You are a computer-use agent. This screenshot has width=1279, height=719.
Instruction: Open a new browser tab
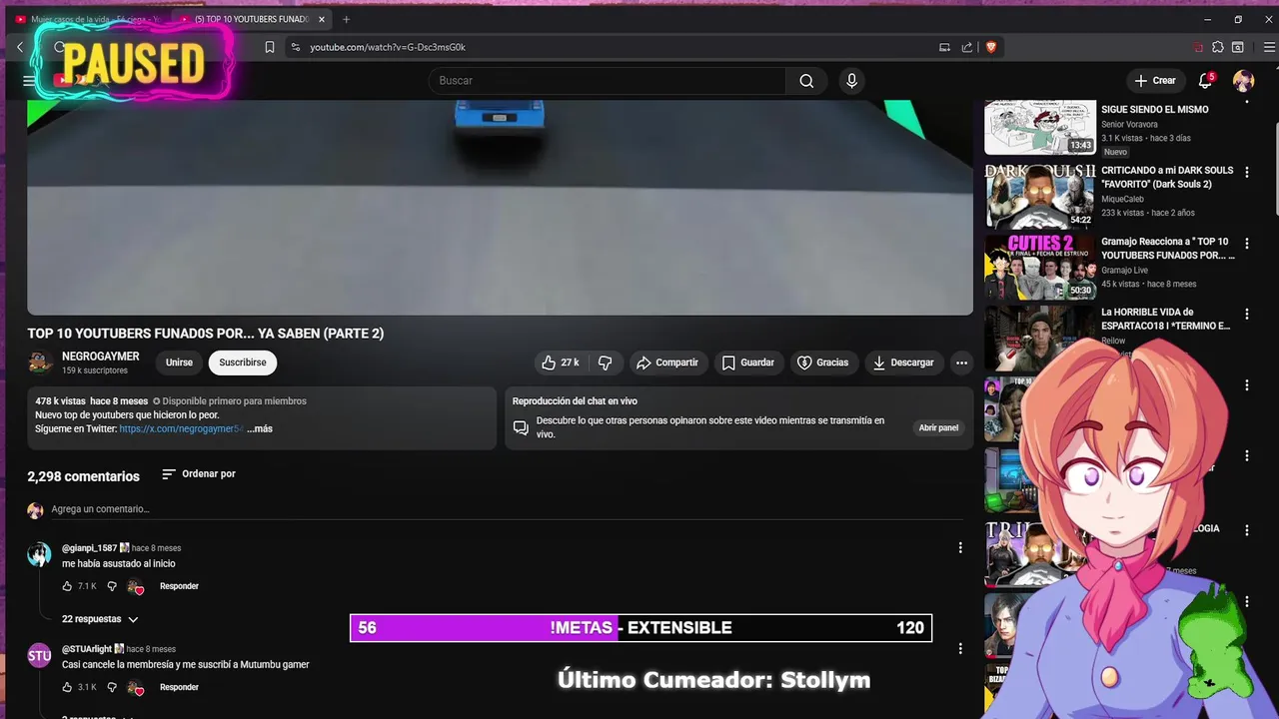[x=347, y=19]
